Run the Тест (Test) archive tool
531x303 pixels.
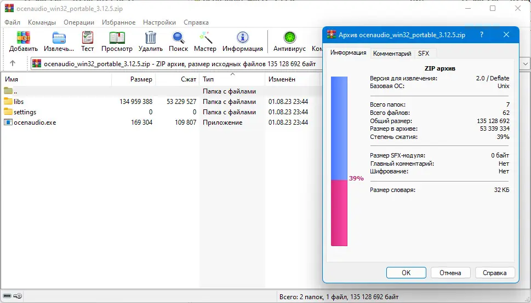87,38
